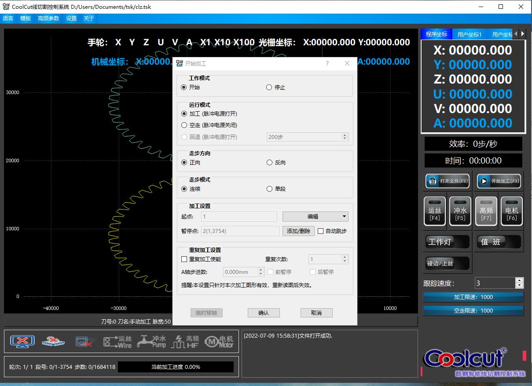This screenshot has width=532, height=386.
Task: Select 开始 work mode radio
Action: click(x=190, y=87)
